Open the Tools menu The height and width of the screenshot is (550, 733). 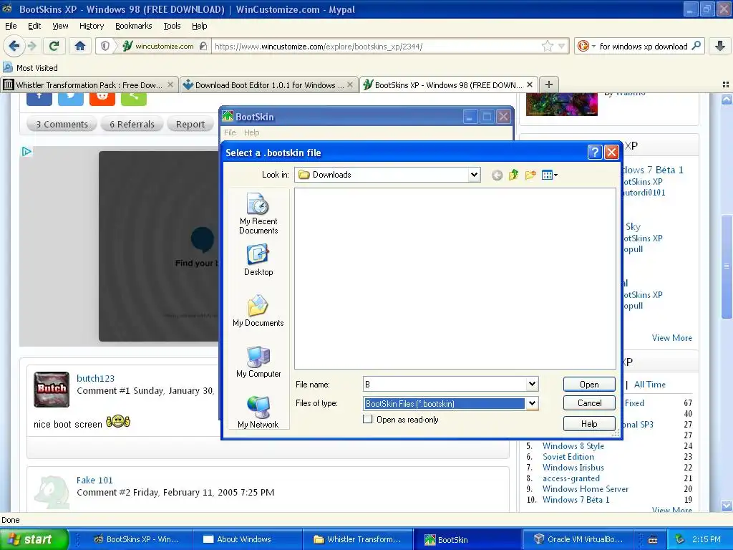point(172,26)
